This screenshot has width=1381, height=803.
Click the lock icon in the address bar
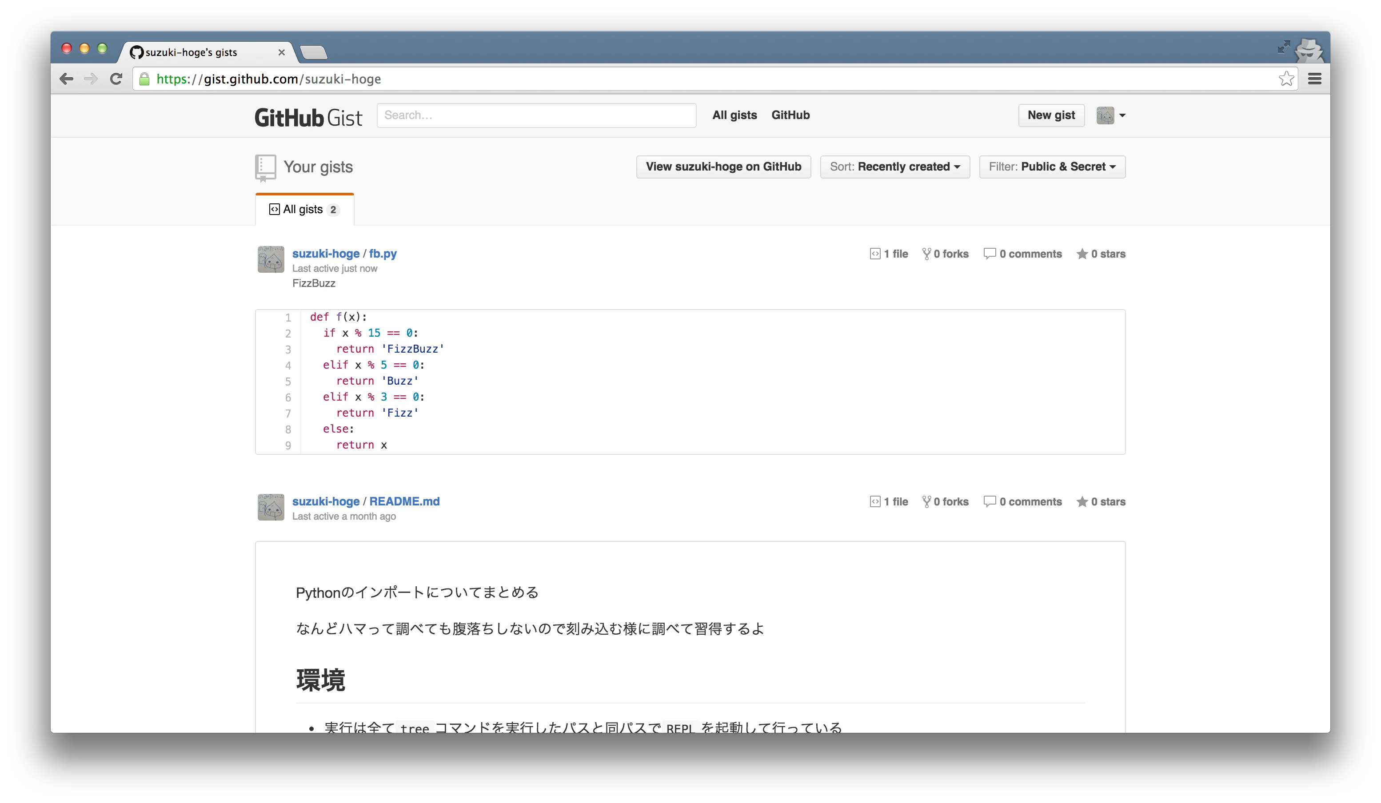tap(144, 79)
